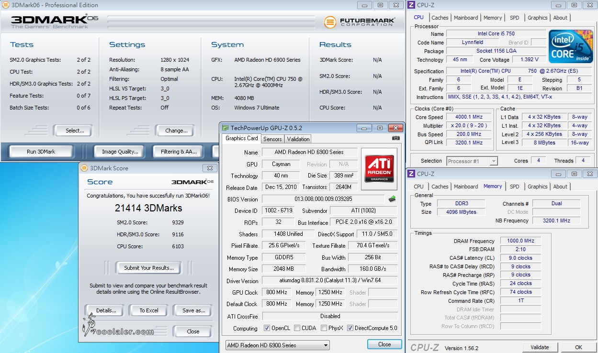Switch to Validation tab in GPU-Z
The image size is (598, 353).
tap(298, 139)
